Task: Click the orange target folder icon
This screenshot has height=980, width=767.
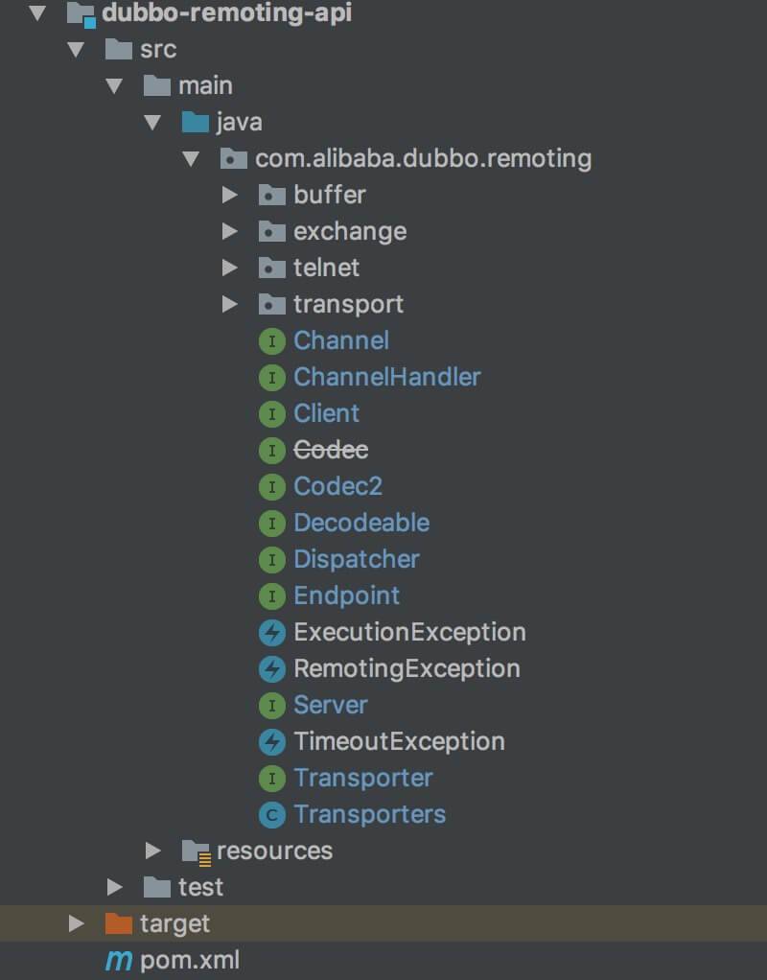Action: pos(119,923)
